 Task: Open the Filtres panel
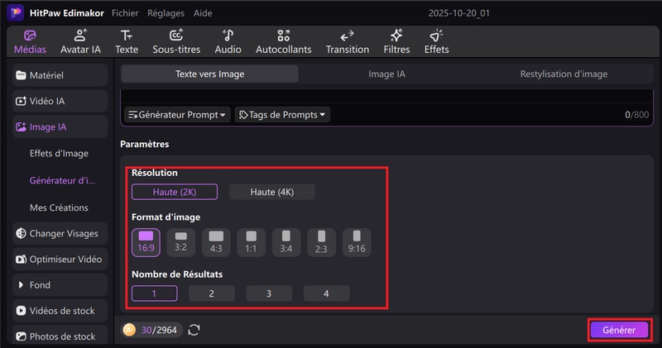click(396, 41)
